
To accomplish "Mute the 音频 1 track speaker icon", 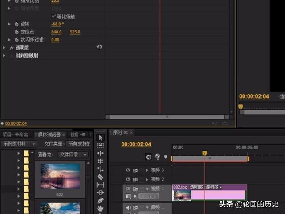I will click(128, 207).
